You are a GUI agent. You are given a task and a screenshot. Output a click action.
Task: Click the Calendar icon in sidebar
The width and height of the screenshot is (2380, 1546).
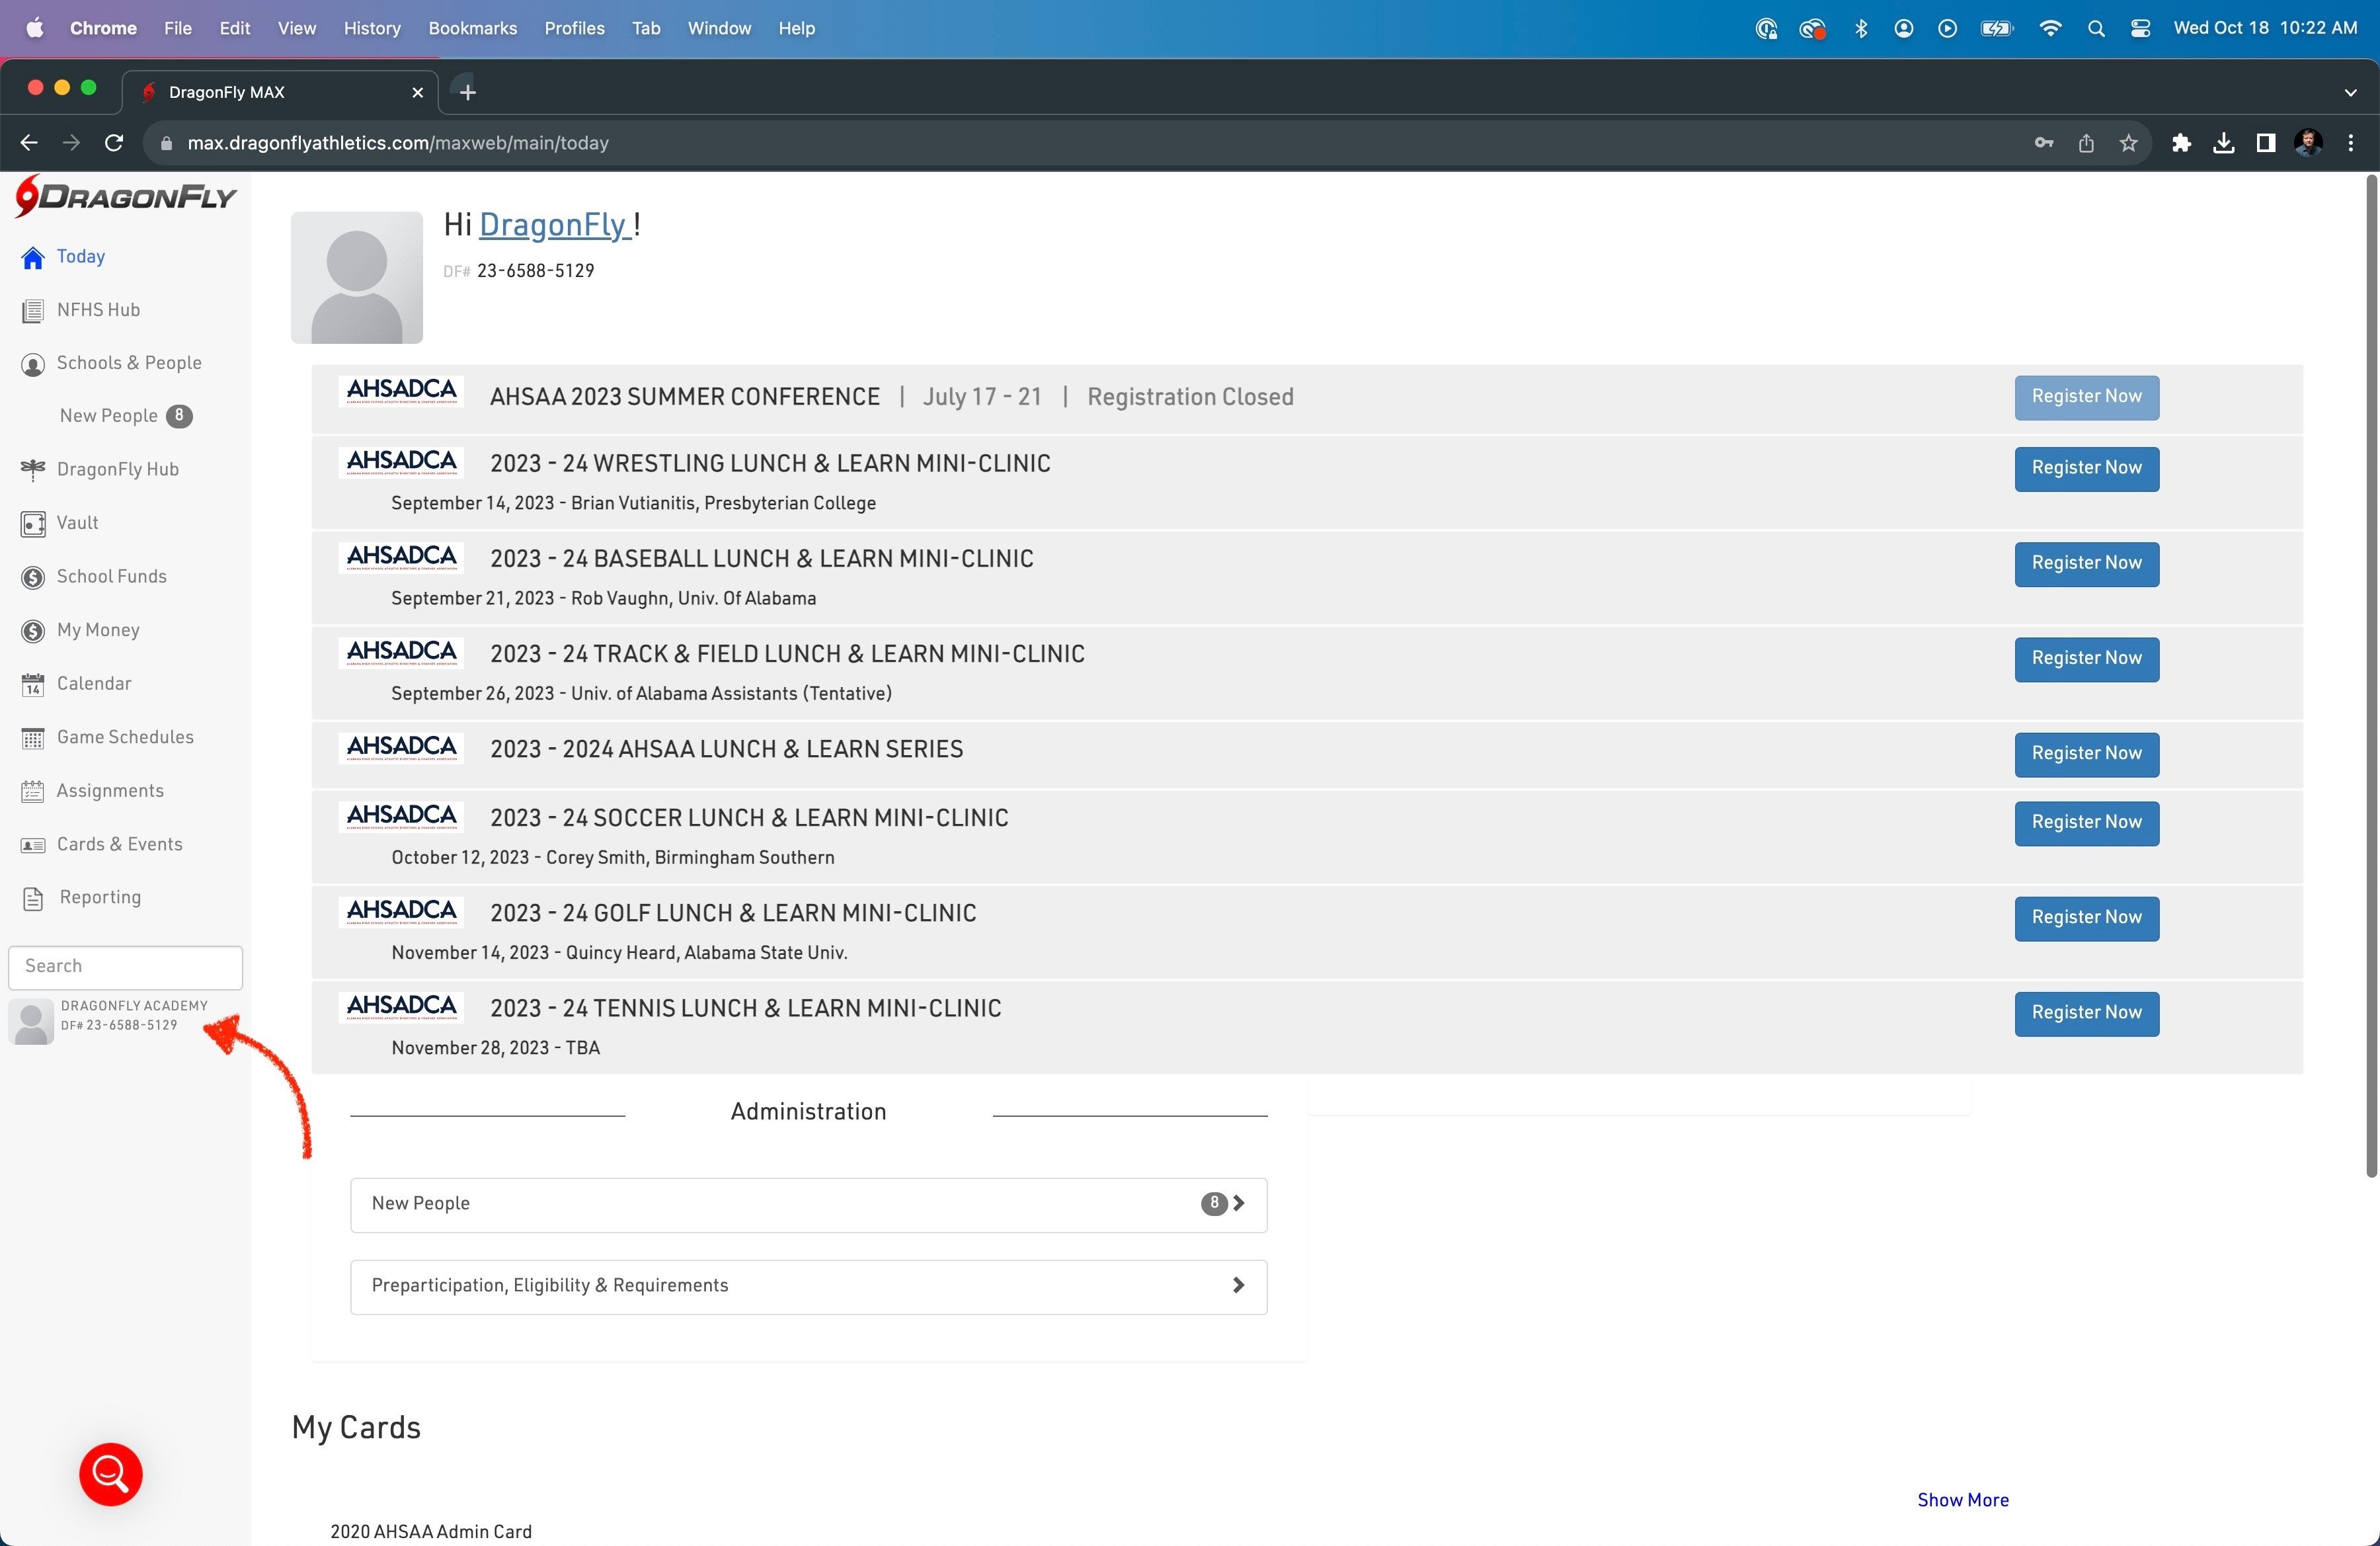coord(33,685)
